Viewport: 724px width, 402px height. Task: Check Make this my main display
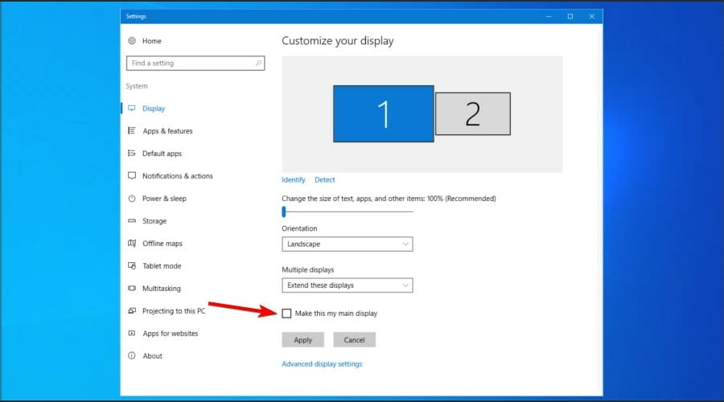pos(286,314)
